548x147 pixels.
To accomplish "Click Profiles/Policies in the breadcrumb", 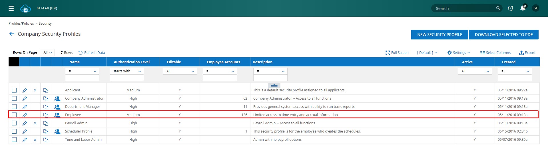I will pyautogui.click(x=21, y=24).
